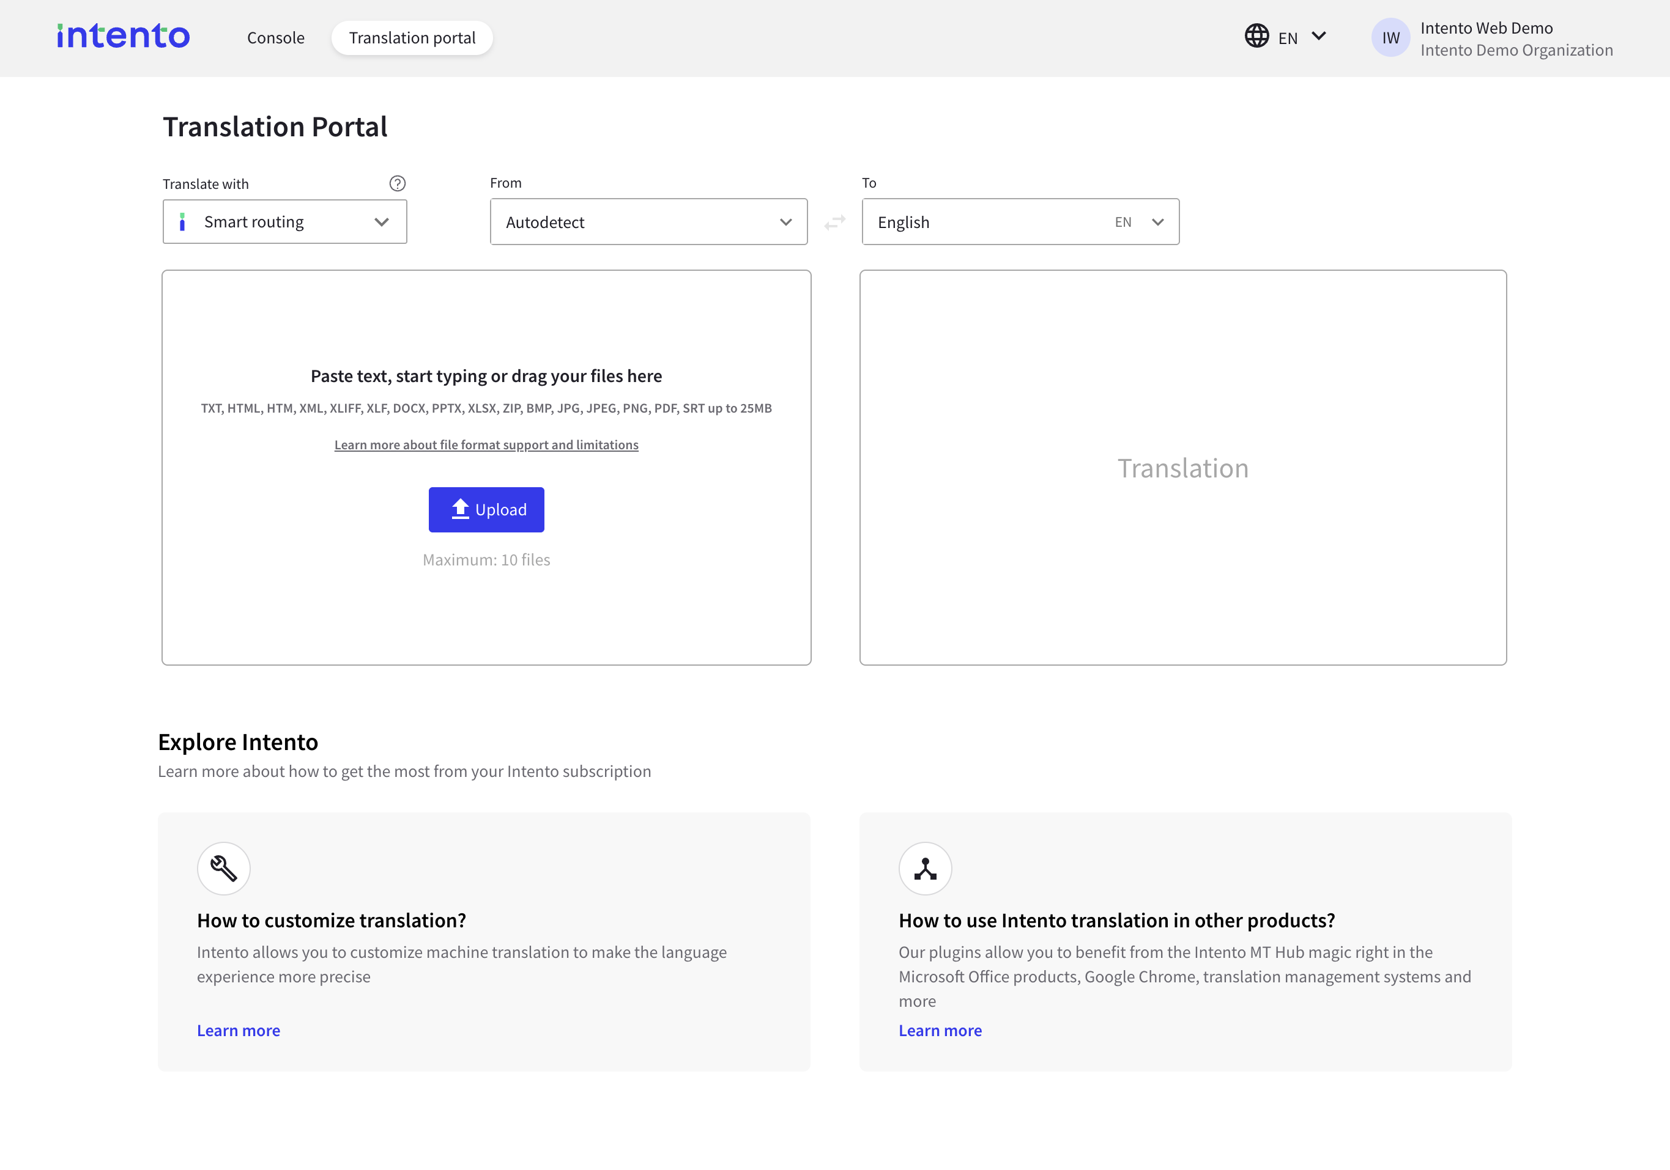Expand the EN interface language chevron

click(1319, 36)
